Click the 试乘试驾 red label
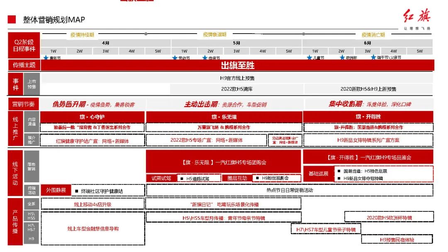 (161, 178)
